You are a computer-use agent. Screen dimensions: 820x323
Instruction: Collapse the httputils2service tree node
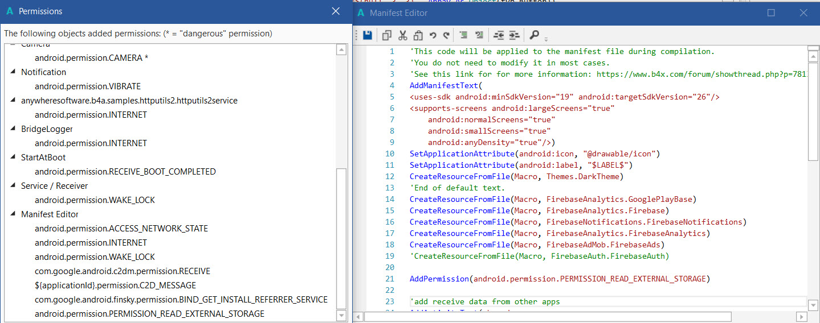13,101
